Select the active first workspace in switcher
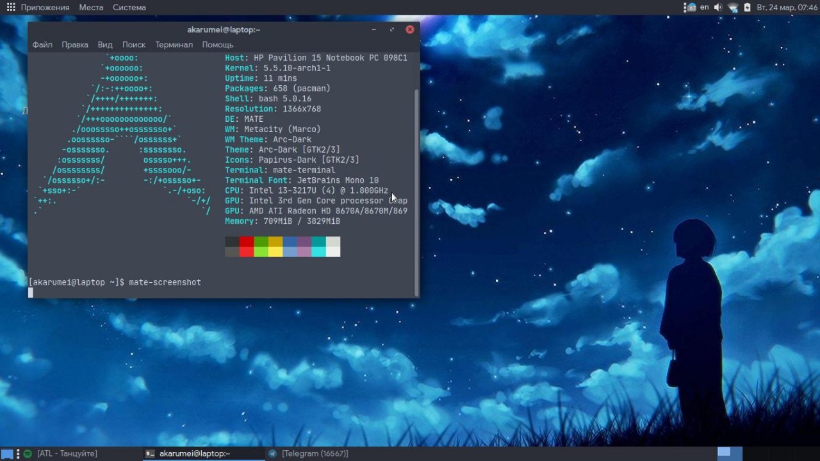The width and height of the screenshot is (820, 461). coord(730,453)
